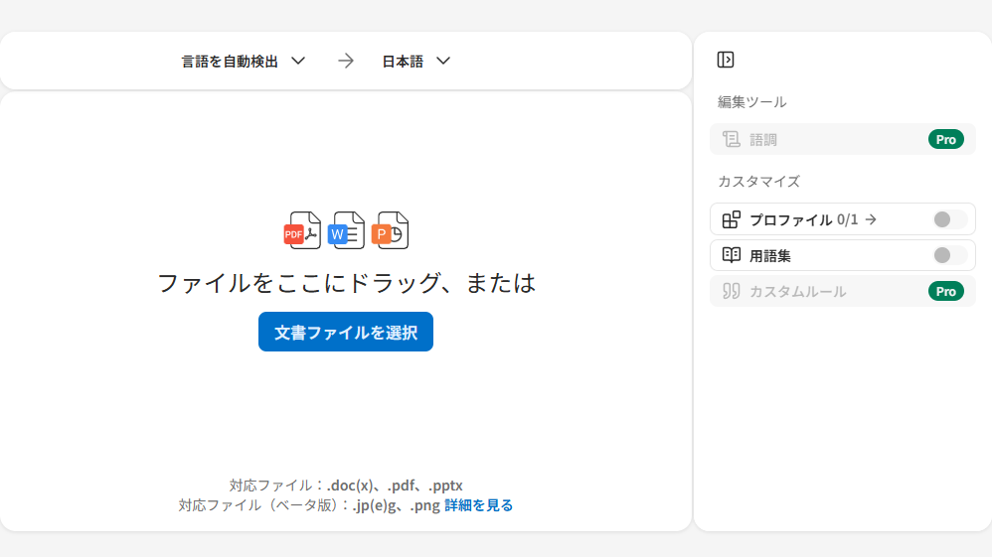
Task: Click the カスタムルール quote marks icon
Action: [x=732, y=291]
